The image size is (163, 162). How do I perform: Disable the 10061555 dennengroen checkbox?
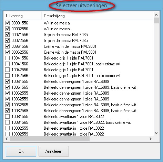click(8, 81)
